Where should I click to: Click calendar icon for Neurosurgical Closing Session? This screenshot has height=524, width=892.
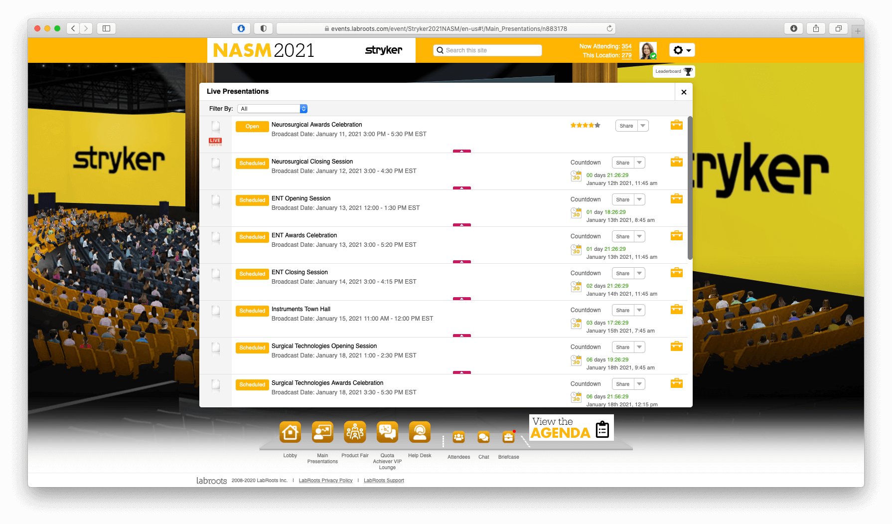click(576, 175)
